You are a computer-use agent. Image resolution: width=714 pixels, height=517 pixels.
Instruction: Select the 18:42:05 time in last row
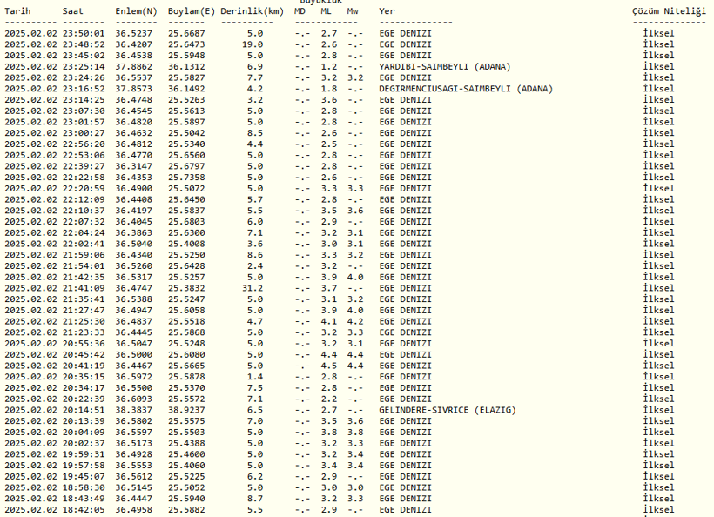click(x=84, y=509)
